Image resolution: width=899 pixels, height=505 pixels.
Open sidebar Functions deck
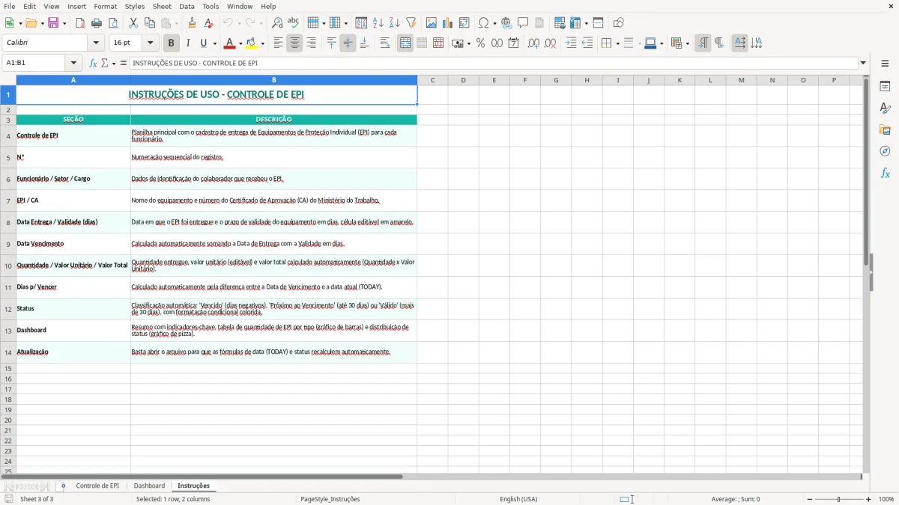click(x=885, y=174)
